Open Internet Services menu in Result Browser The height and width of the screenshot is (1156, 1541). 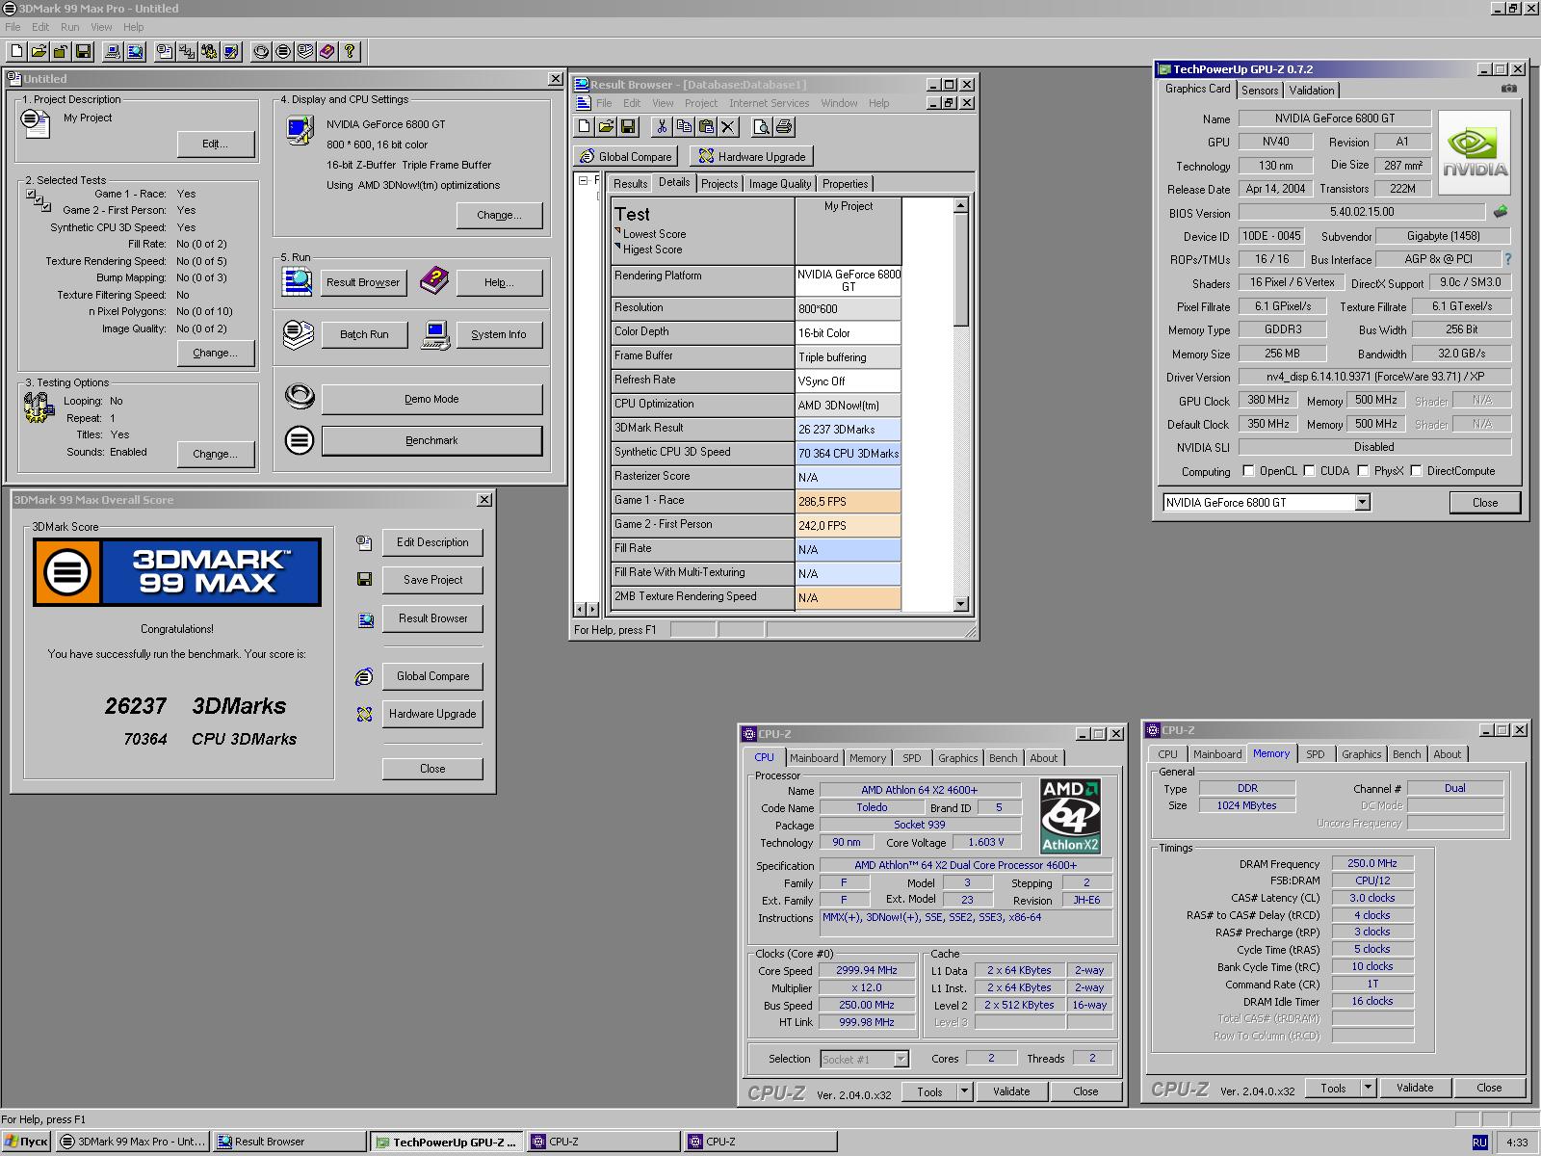[769, 103]
